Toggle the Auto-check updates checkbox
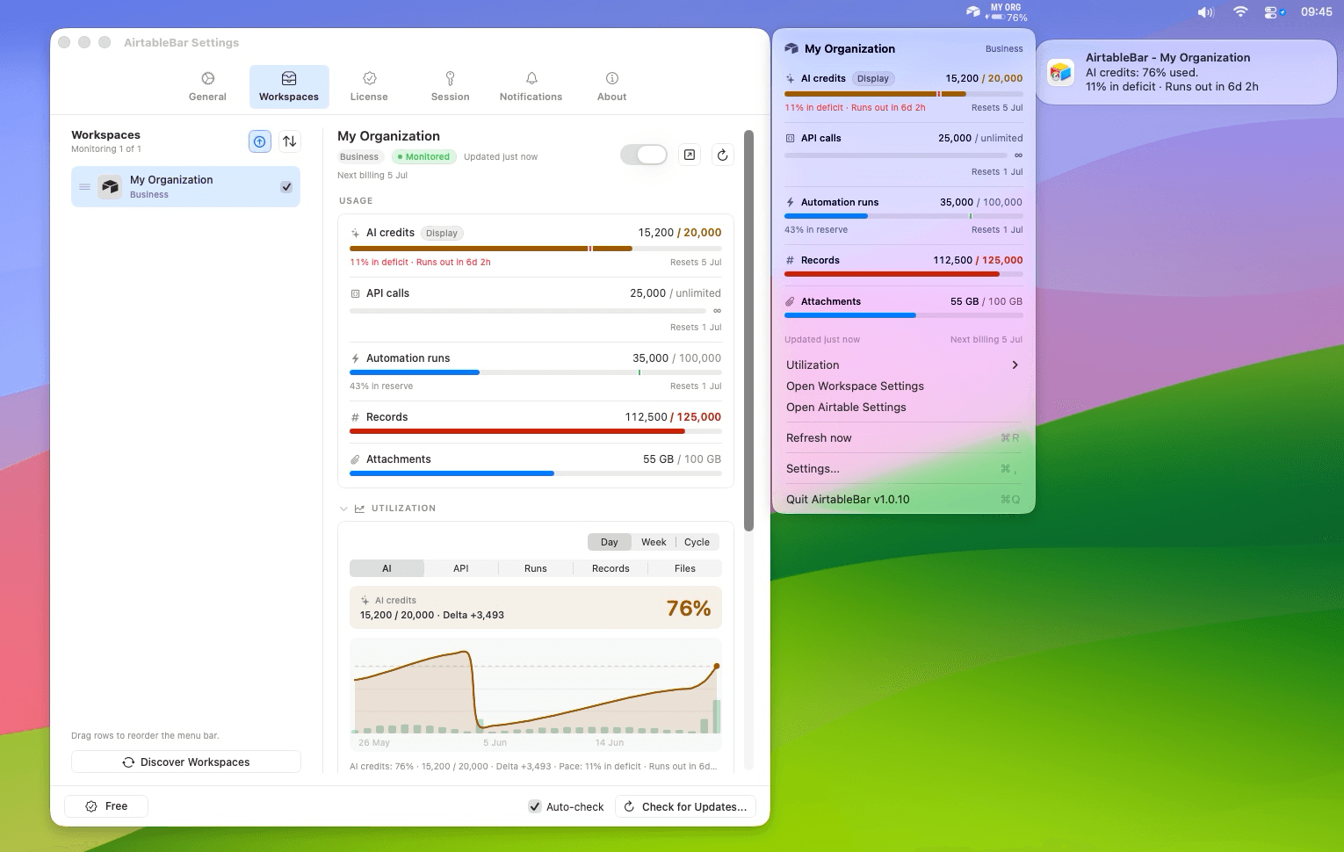 (535, 806)
